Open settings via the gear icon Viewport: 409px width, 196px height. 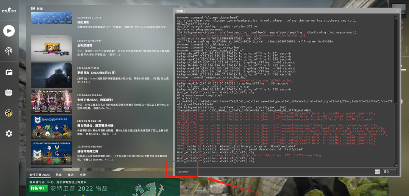point(9,133)
